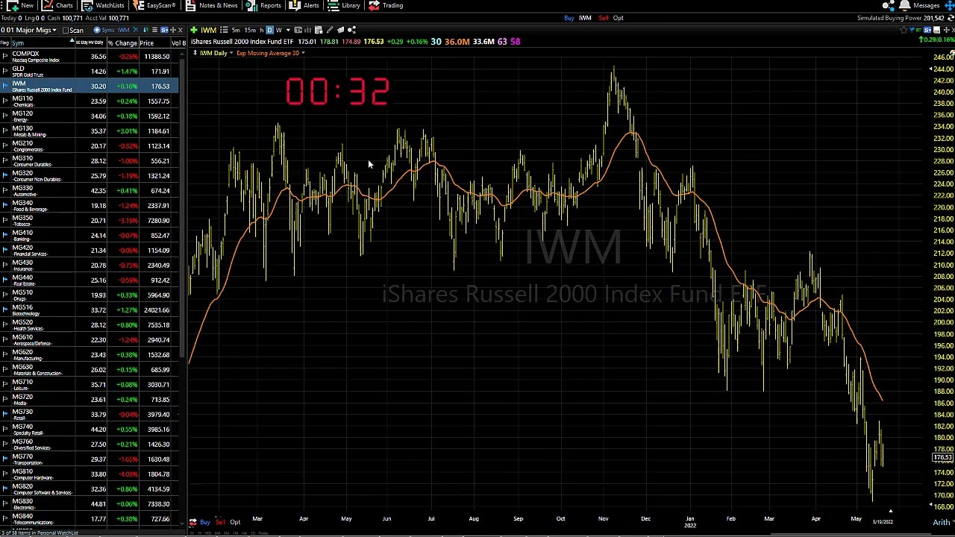This screenshot has height=537, width=955.
Task: Select the hourly h timeframe
Action: pos(261,30)
